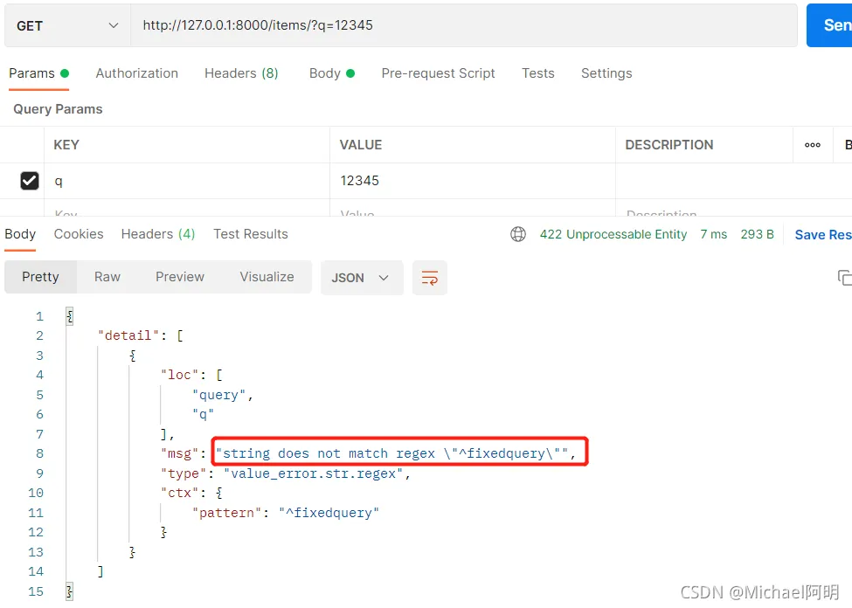Click the network globe icon
The image size is (852, 608).
coord(518,234)
